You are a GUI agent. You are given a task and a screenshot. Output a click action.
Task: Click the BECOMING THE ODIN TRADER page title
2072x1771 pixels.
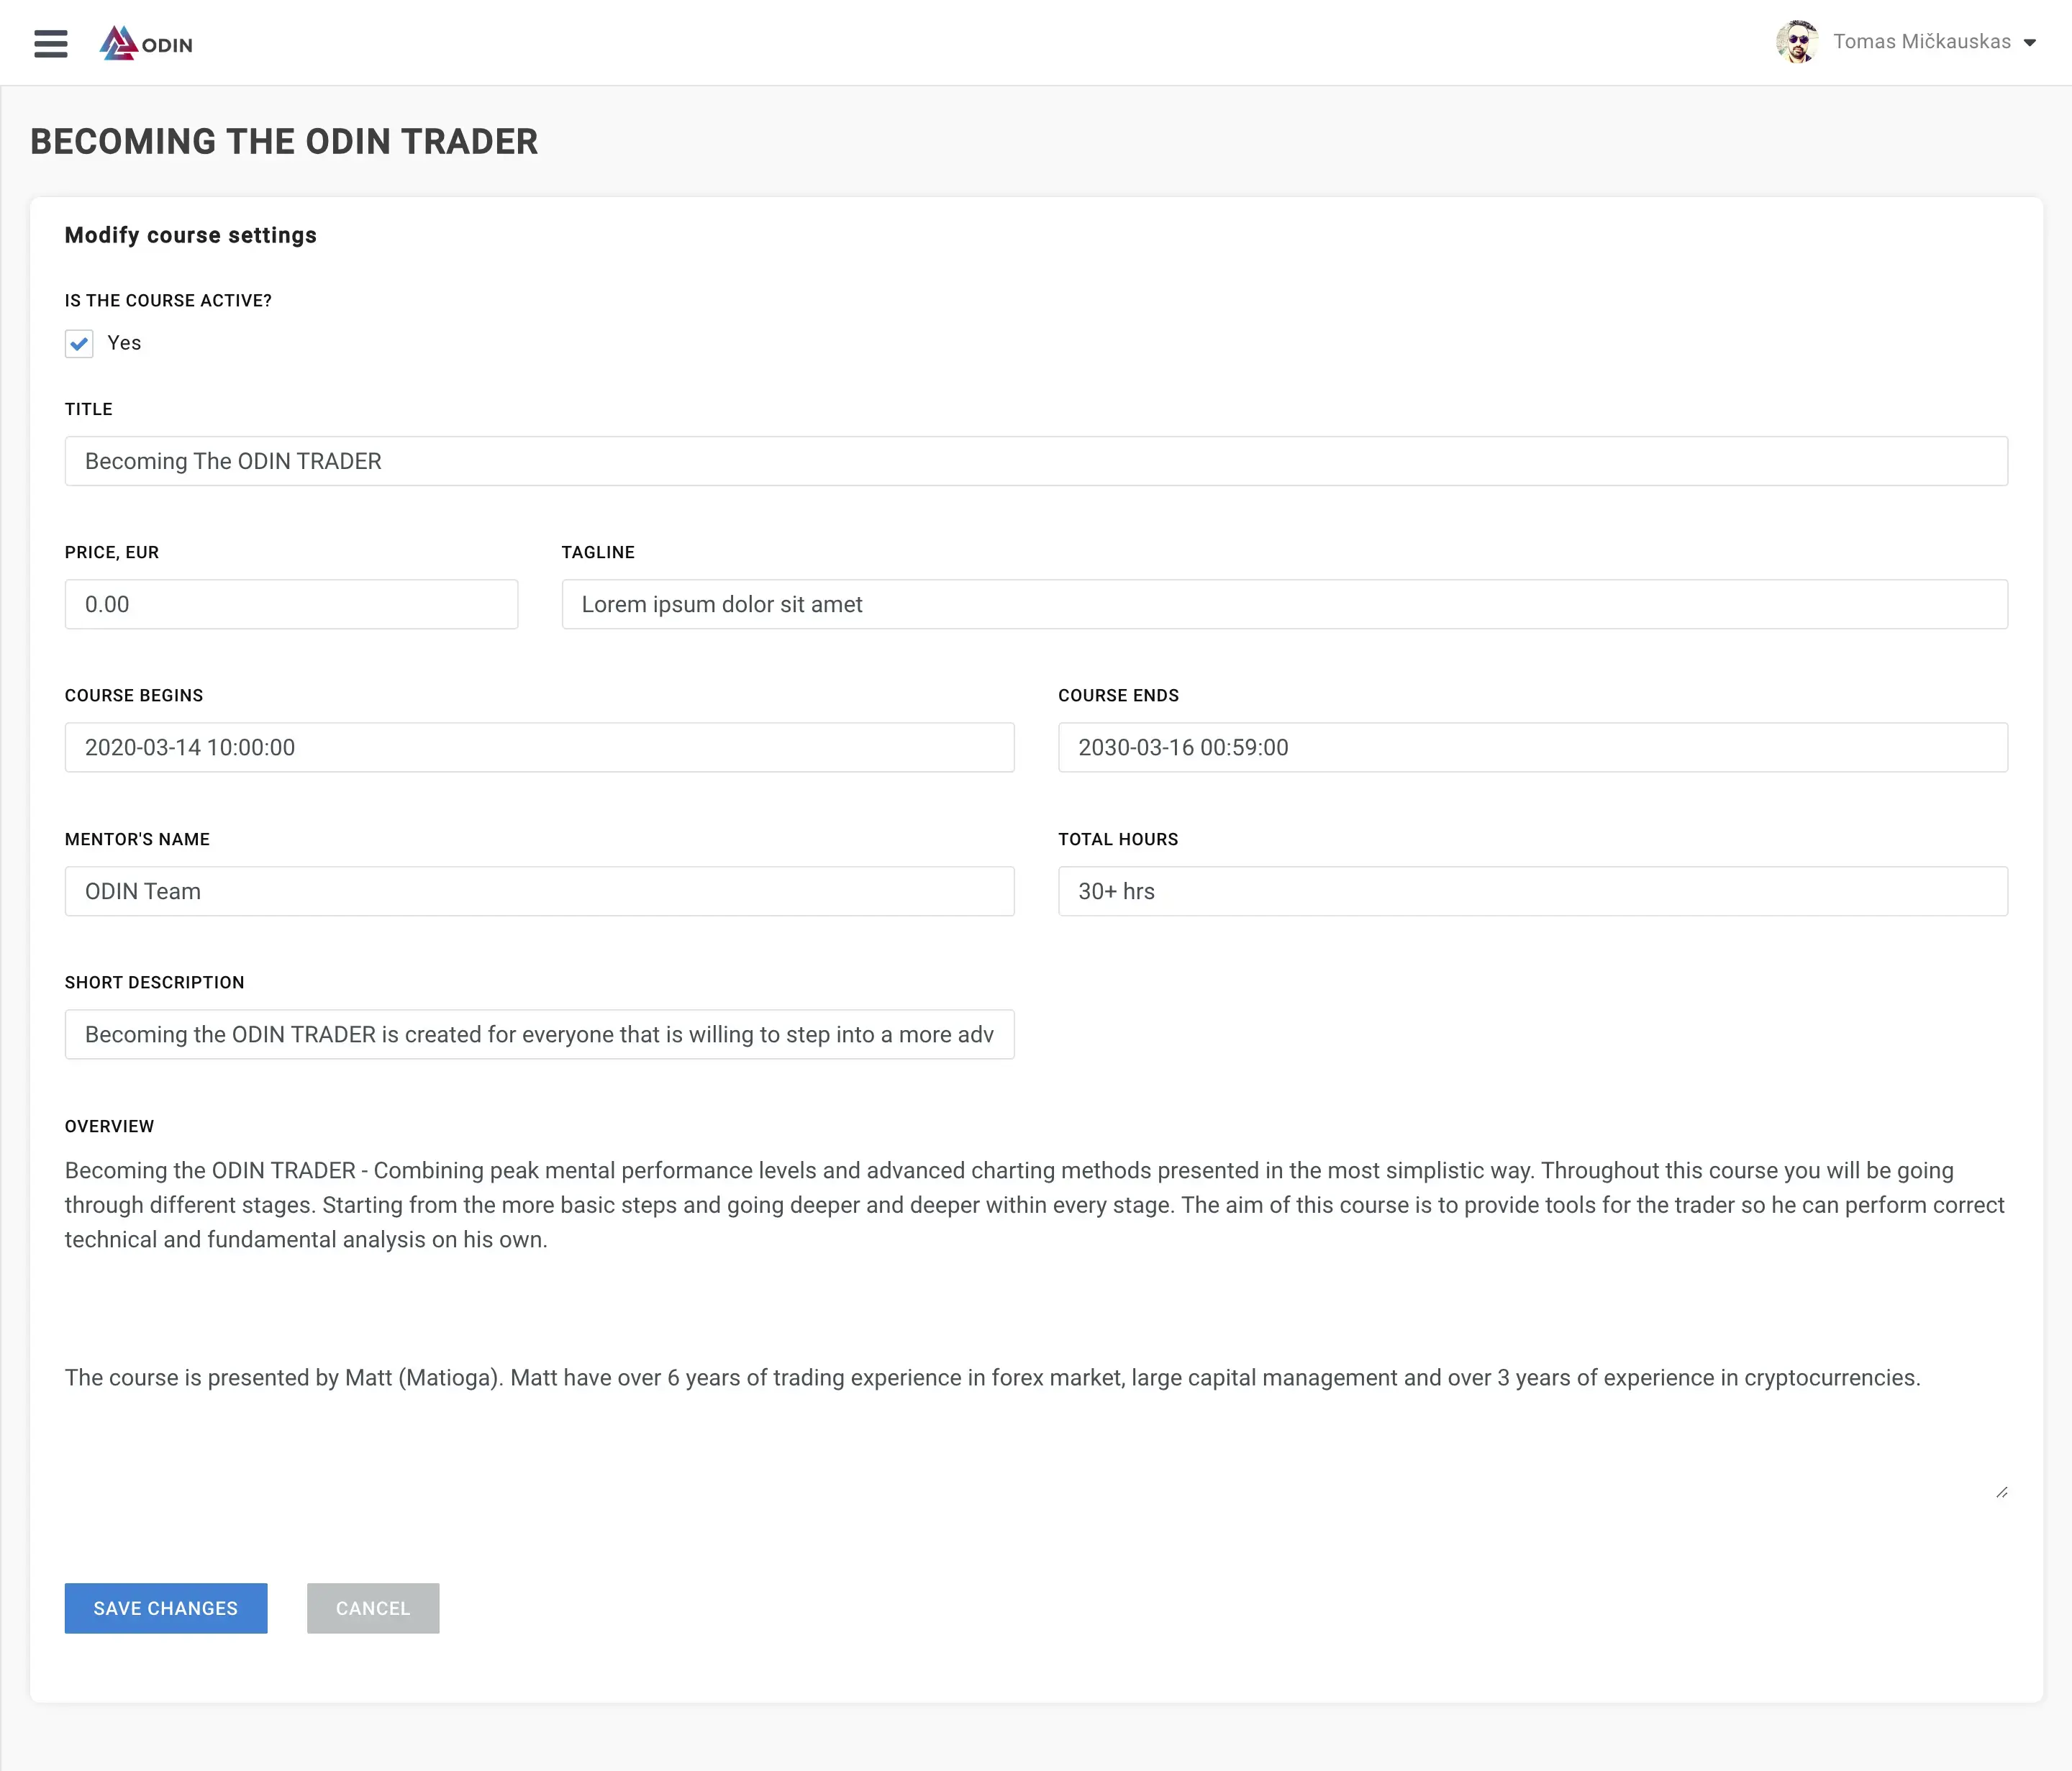284,142
